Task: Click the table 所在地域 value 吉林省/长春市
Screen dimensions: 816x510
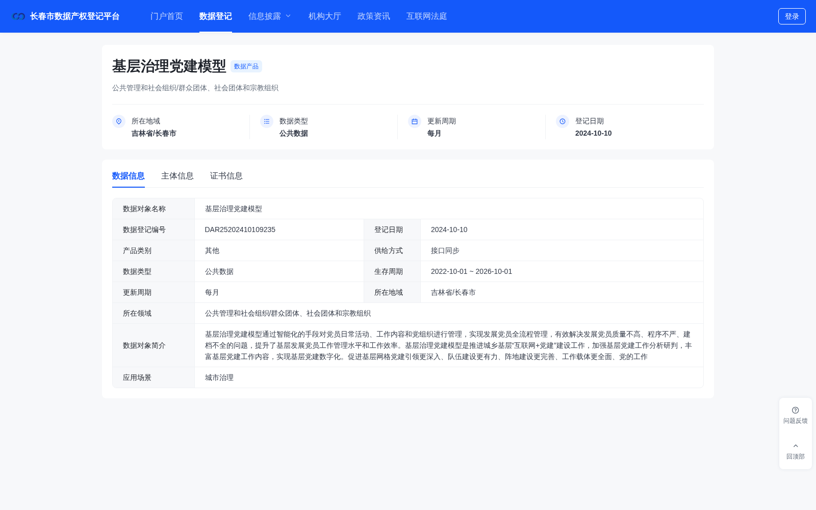Action: (x=453, y=292)
